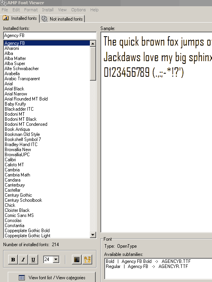Select Book Antiqua font
This screenshot has width=212, height=282.
(47, 129)
